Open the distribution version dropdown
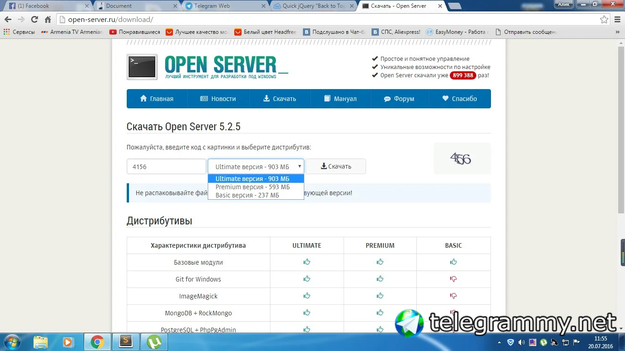625x351 pixels. click(x=256, y=166)
